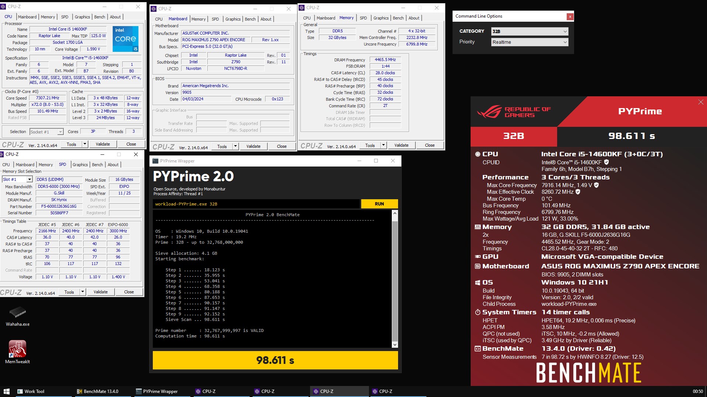707x397 pixels.
Task: Click the Uncore Frequency 6799.8 MHz value
Action: pyautogui.click(x=417, y=44)
